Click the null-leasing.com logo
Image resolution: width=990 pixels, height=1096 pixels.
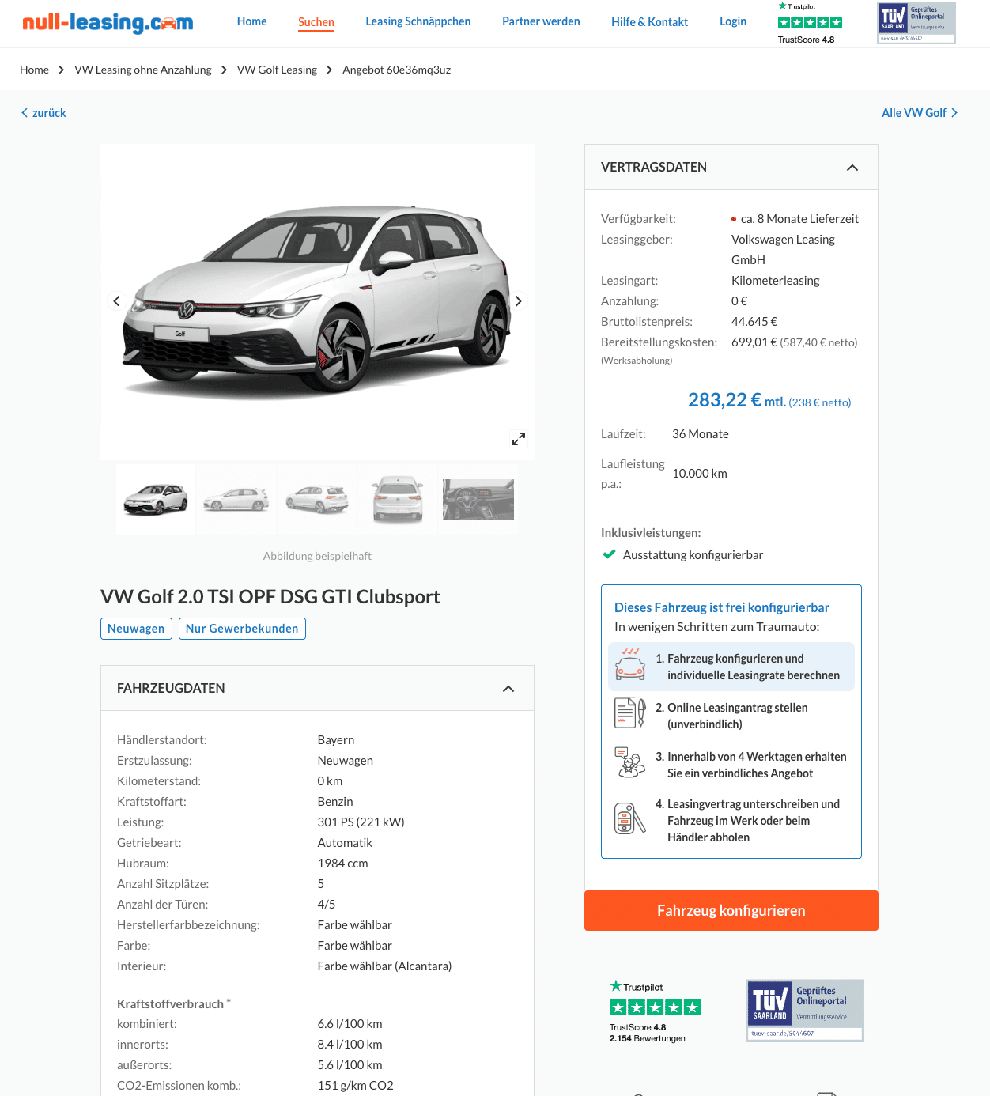(108, 22)
